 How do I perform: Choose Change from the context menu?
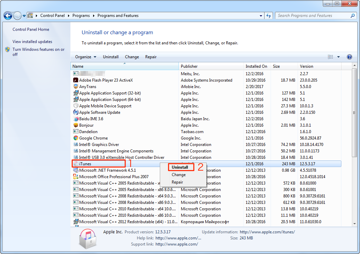pos(178,175)
